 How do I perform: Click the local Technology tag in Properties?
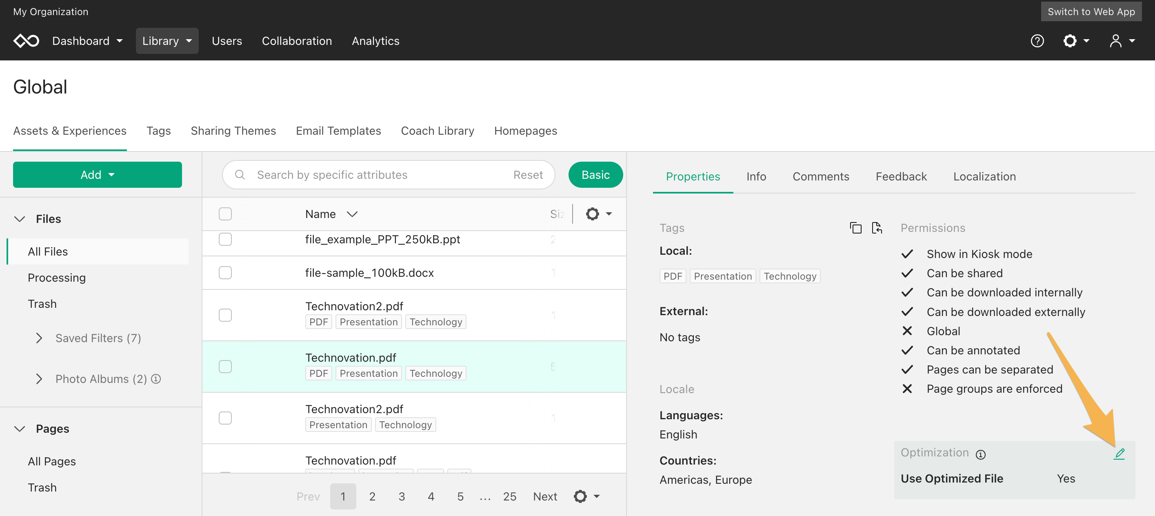[790, 276]
